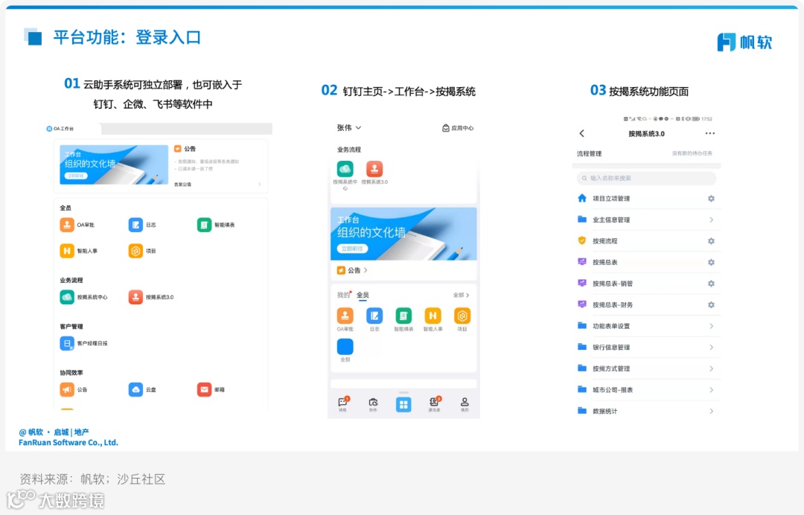Open 我的 in mobile bottom bar

465,405
